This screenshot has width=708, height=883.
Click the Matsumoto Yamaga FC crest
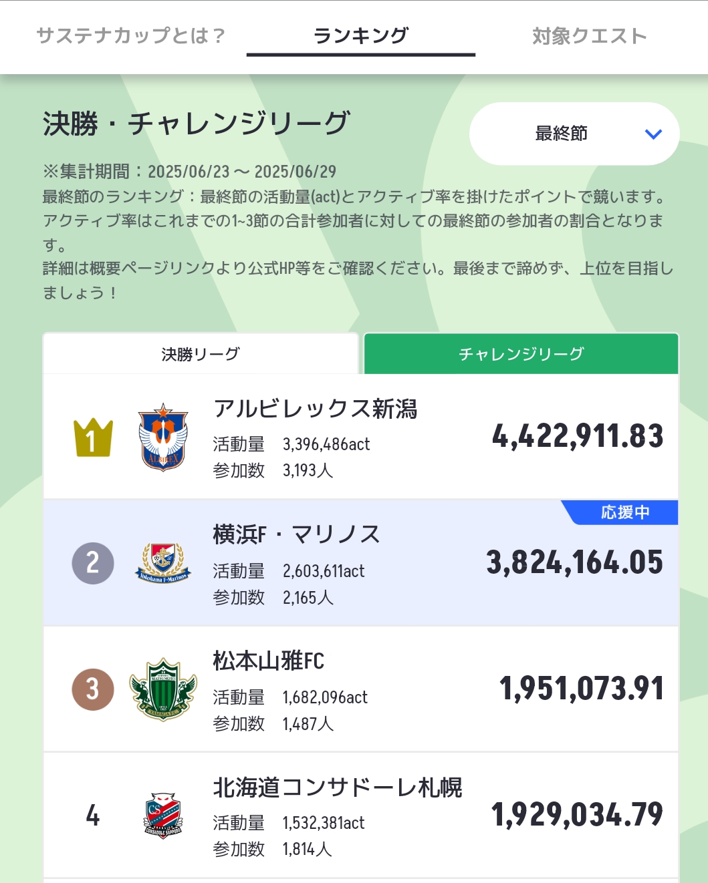163,689
